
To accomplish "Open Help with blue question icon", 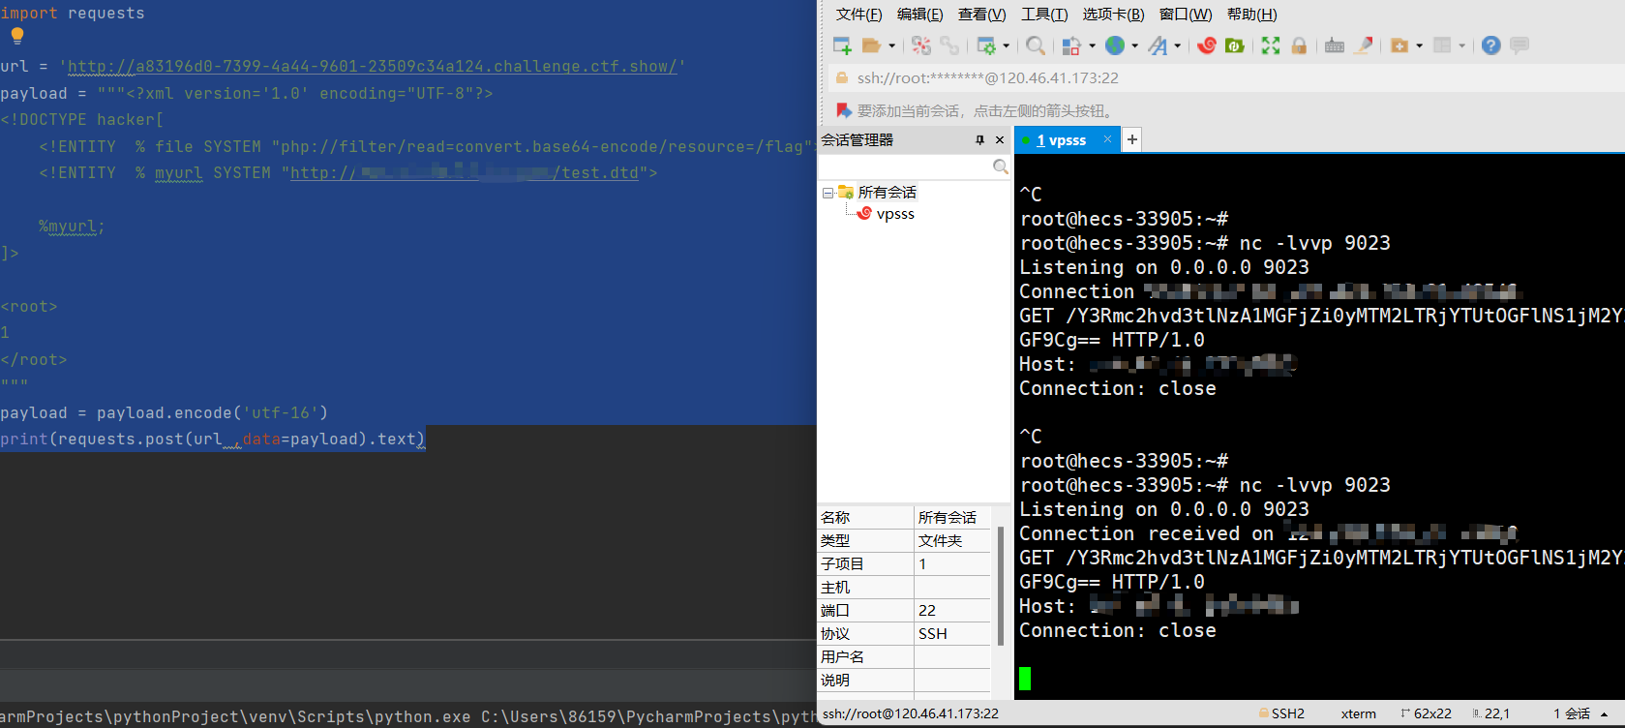I will coord(1491,45).
